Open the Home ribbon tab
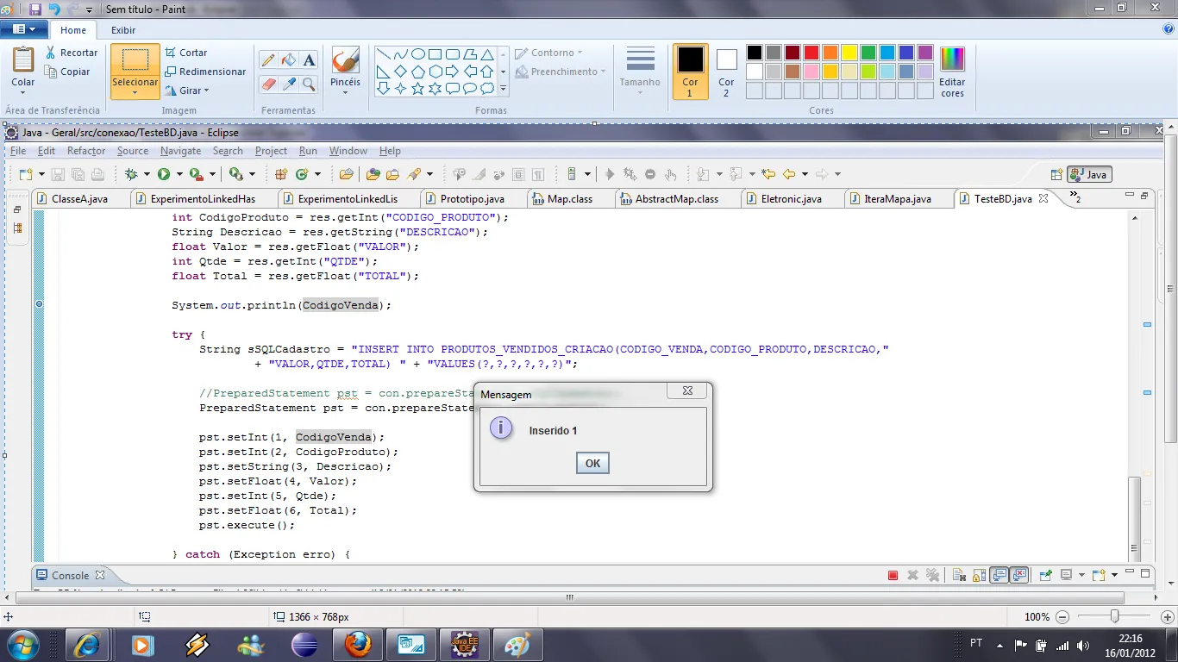 click(73, 30)
